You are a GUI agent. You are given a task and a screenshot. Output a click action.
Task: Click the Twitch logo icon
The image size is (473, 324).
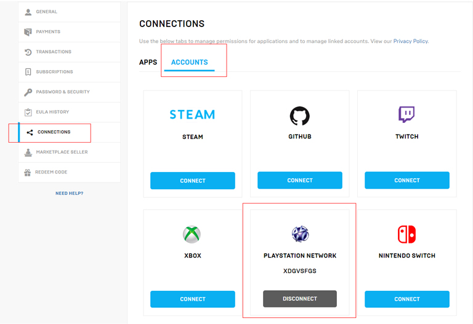[x=406, y=115]
